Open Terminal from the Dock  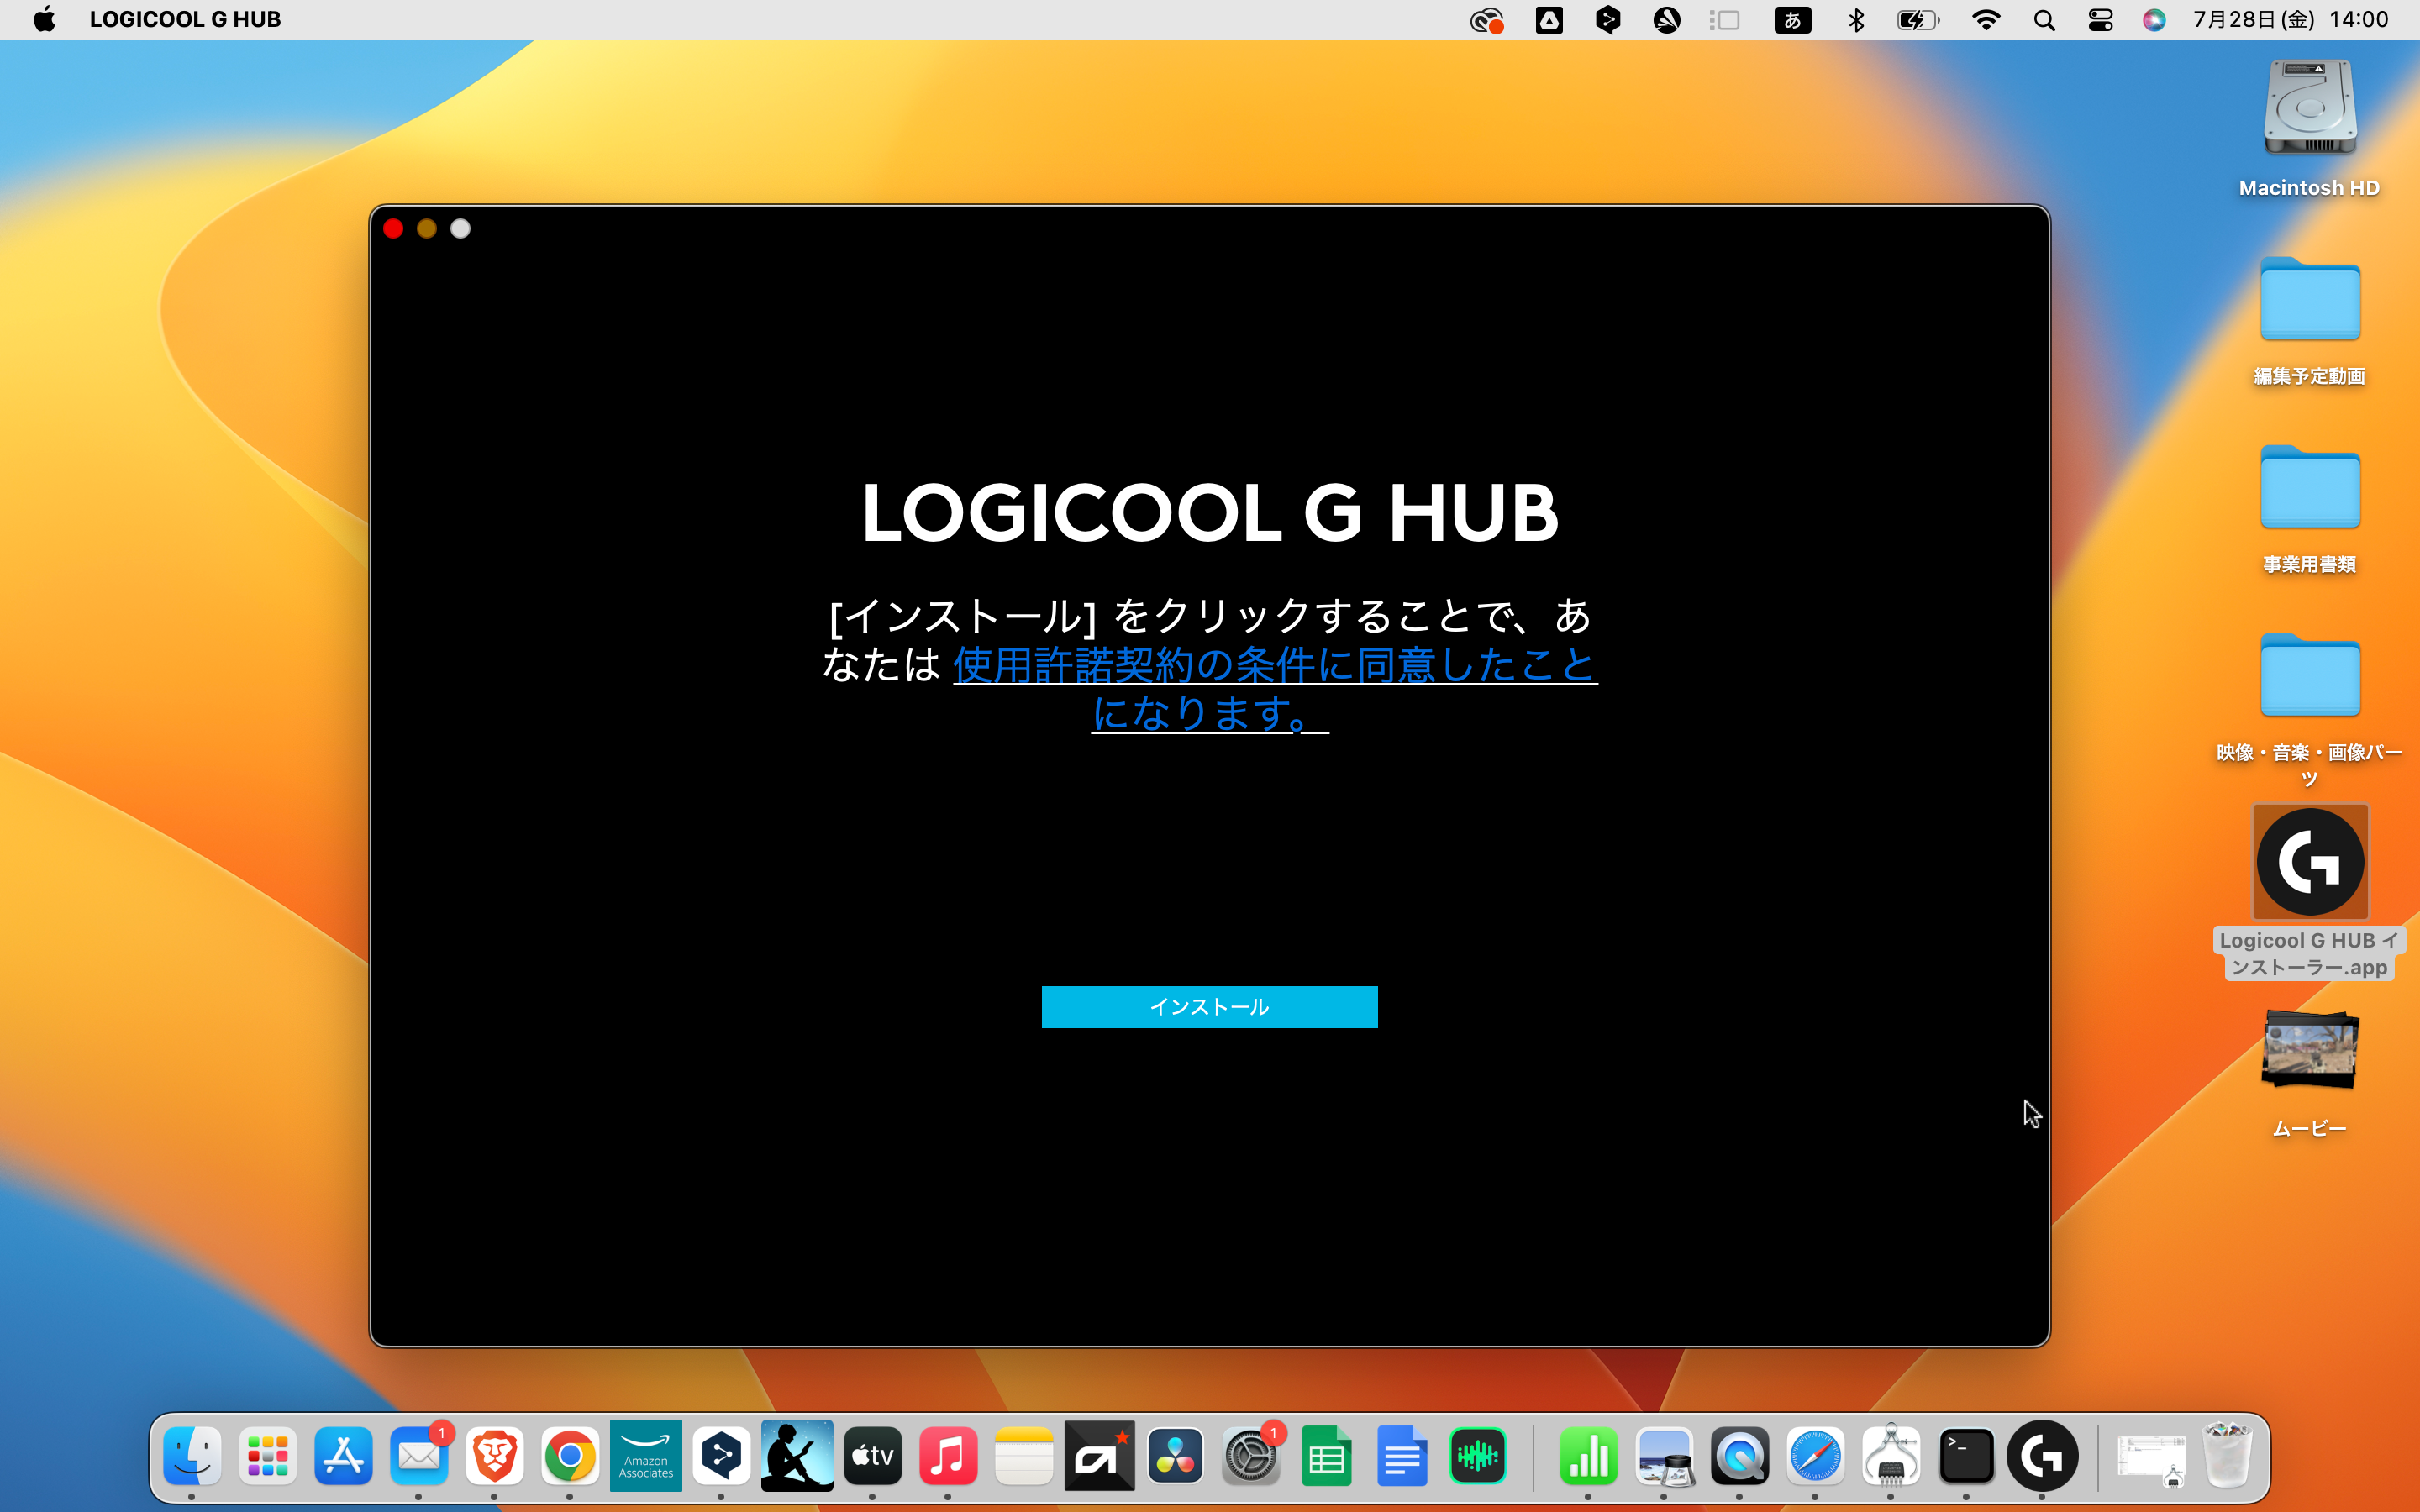tap(1966, 1456)
